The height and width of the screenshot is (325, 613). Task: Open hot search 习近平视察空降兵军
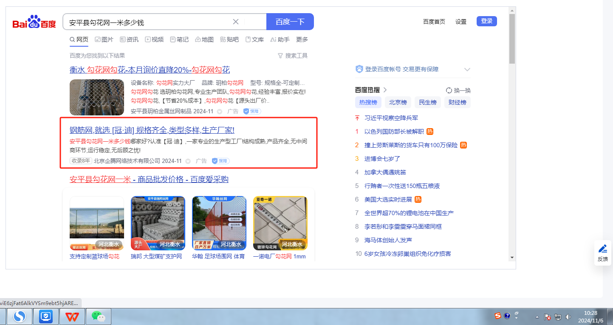click(x=391, y=118)
